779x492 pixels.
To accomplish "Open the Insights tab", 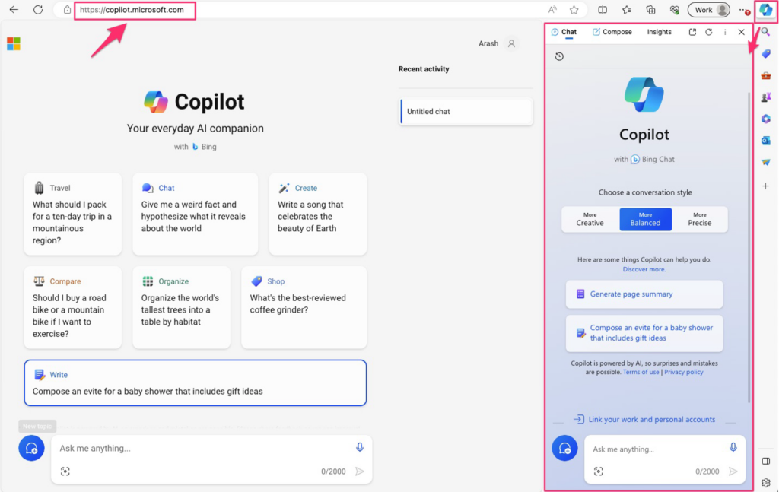I will point(659,32).
